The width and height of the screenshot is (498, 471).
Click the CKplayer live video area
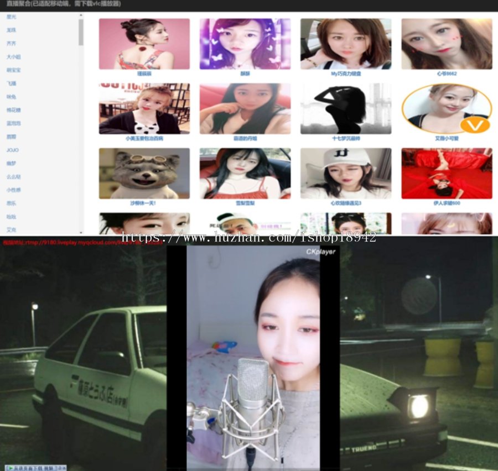pos(253,358)
